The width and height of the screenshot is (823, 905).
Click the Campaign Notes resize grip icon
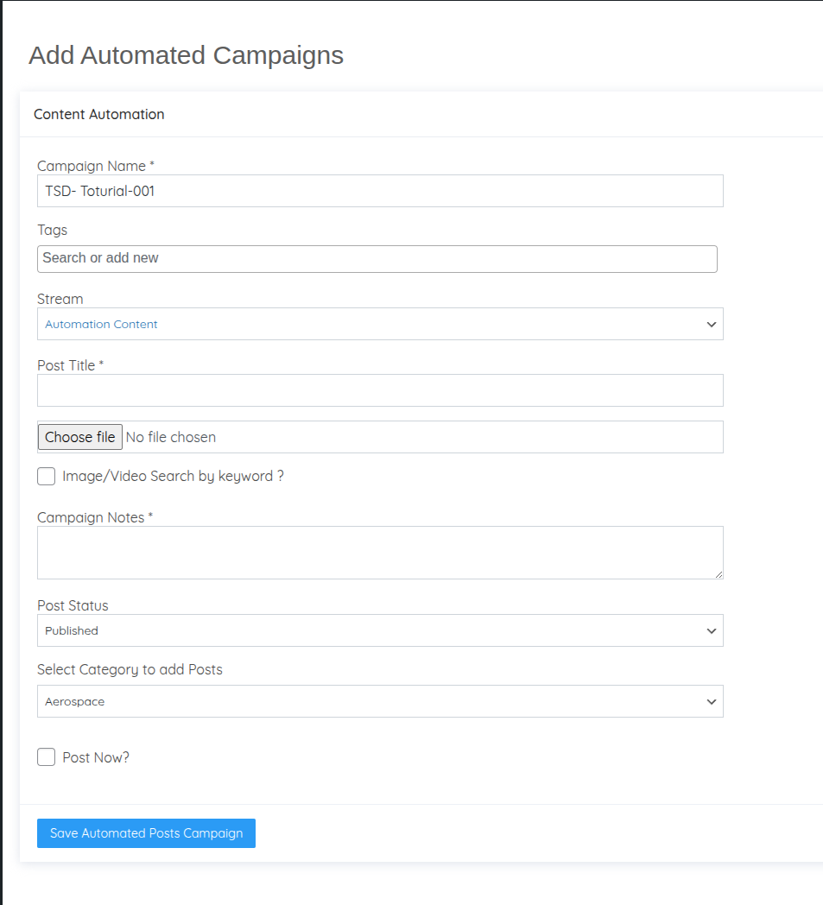pyautogui.click(x=719, y=574)
